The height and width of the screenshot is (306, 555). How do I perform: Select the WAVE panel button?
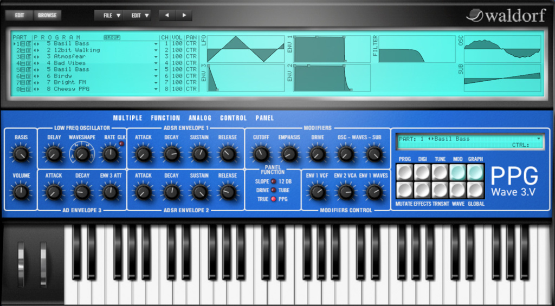click(457, 190)
